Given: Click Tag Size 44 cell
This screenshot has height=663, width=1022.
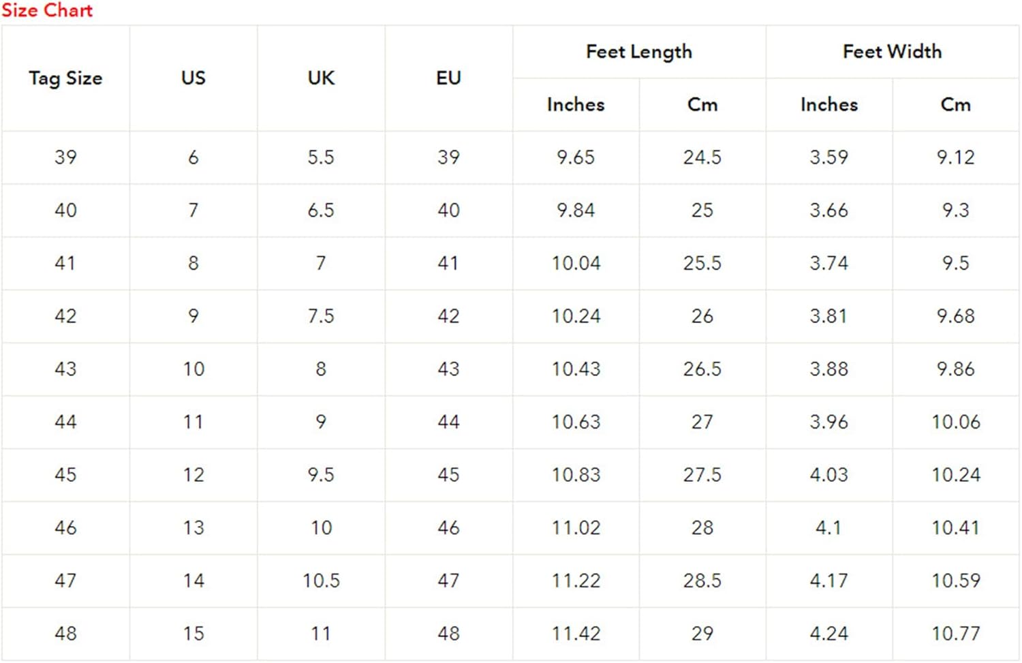Looking at the screenshot, I should (65, 422).
